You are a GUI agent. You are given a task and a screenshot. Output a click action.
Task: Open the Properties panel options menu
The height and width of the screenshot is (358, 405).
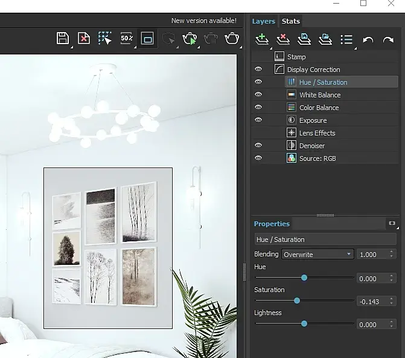click(392, 224)
